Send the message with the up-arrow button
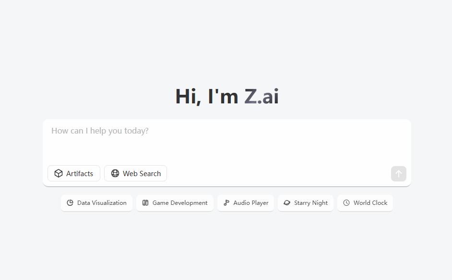The width and height of the screenshot is (452, 280). pyautogui.click(x=399, y=174)
